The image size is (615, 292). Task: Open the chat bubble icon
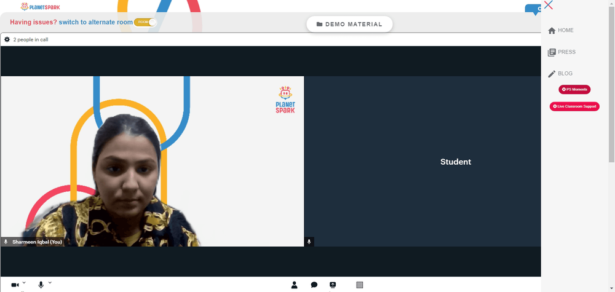click(314, 285)
